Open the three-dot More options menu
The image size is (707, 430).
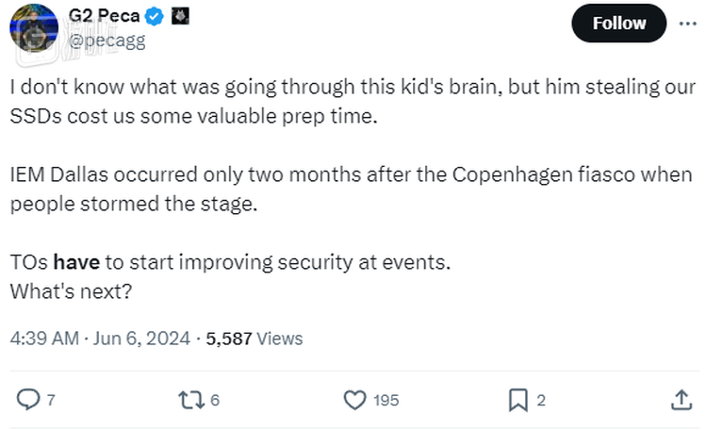click(687, 23)
